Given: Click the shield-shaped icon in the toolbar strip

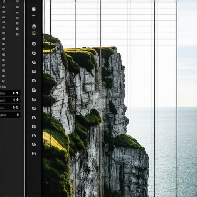Looking at the screenshot, I should [x=34, y=44].
